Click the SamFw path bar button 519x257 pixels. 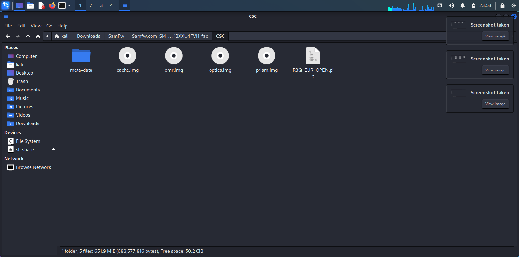click(x=116, y=36)
